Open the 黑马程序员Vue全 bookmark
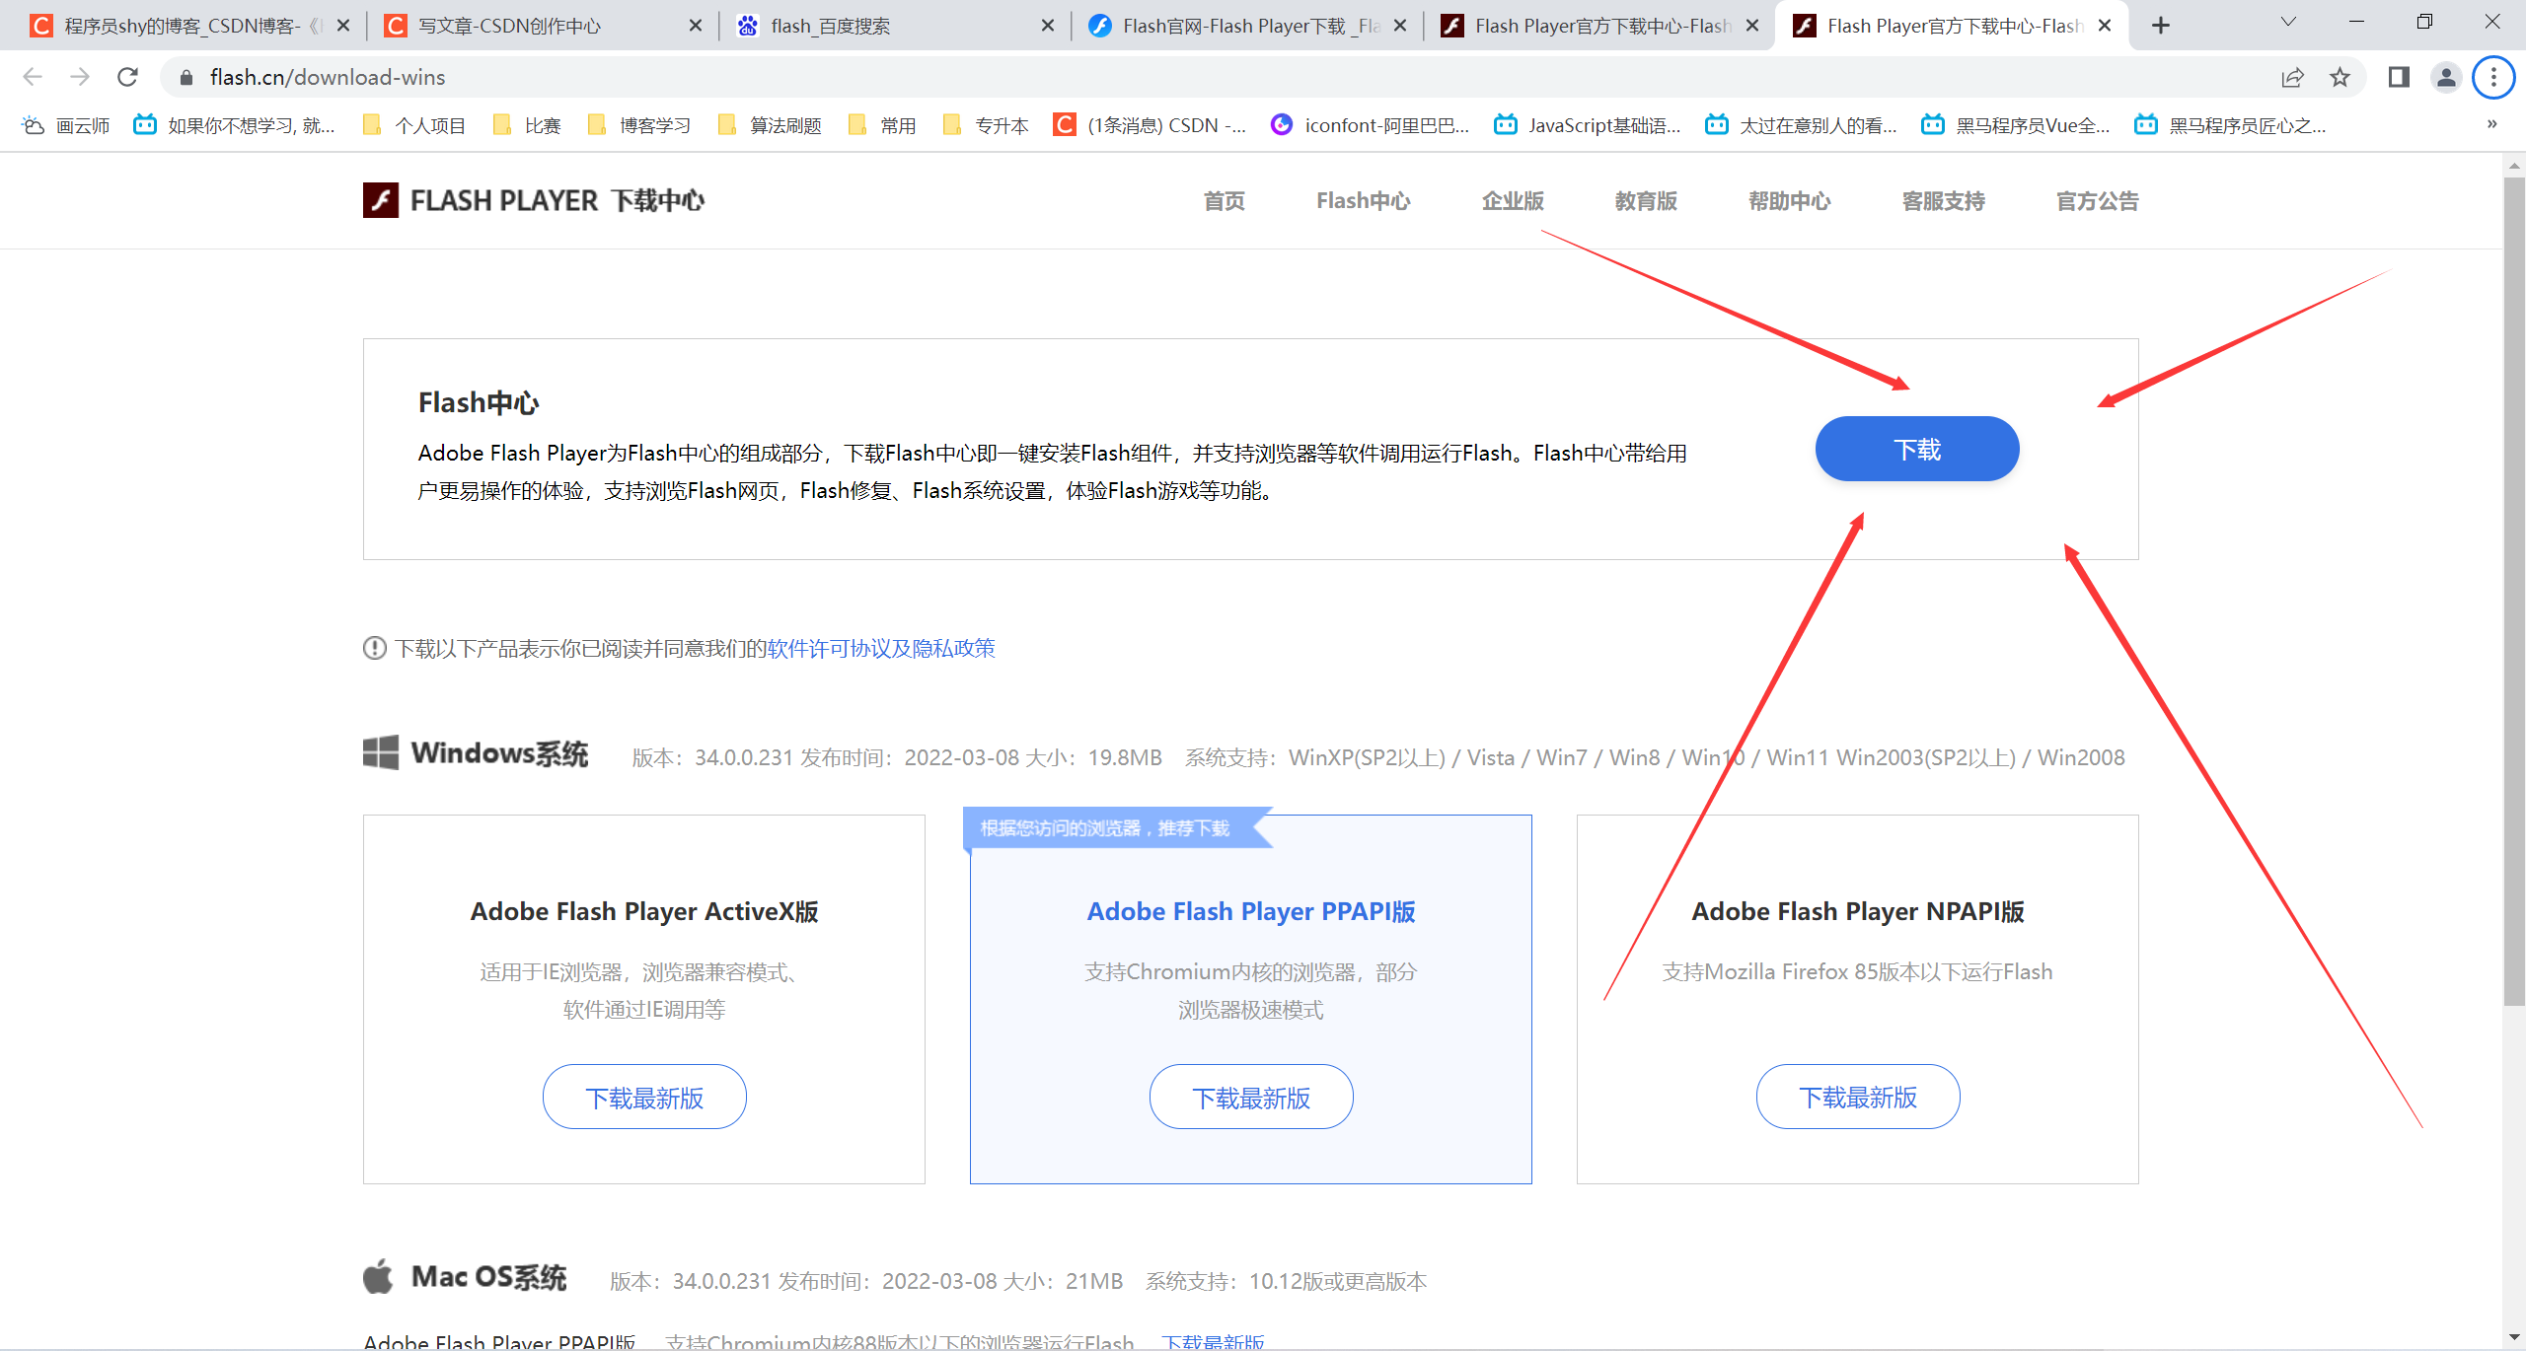Screen dimensions: 2526x1351 tap(2016, 125)
